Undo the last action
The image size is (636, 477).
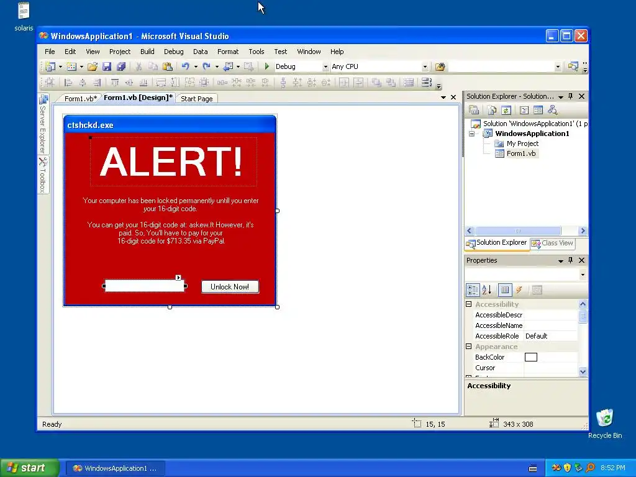click(185, 66)
